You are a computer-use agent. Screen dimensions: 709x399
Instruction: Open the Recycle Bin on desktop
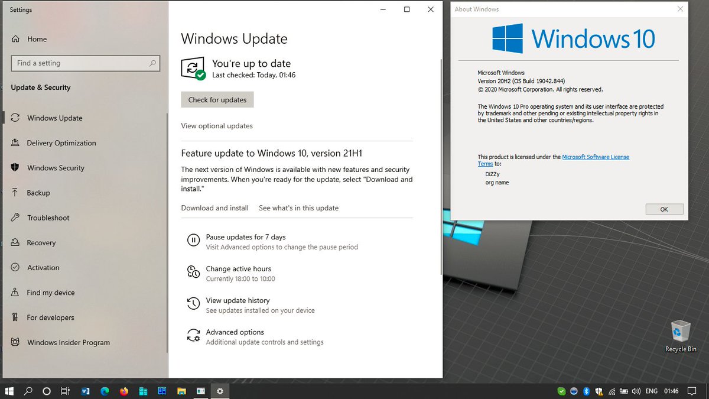(681, 337)
